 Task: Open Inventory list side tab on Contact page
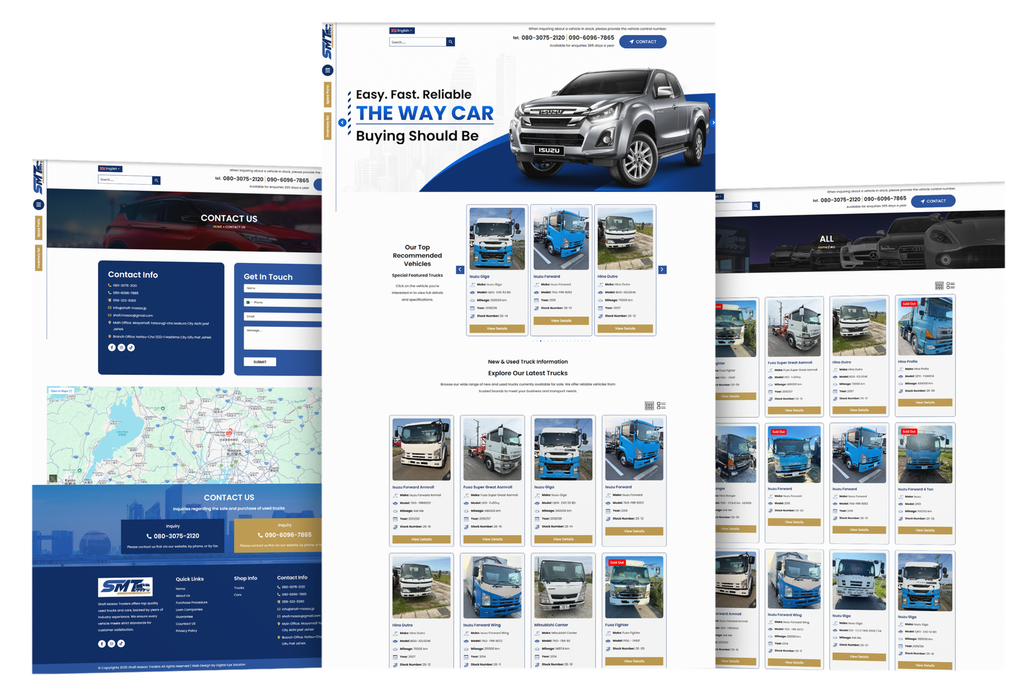tap(39, 259)
